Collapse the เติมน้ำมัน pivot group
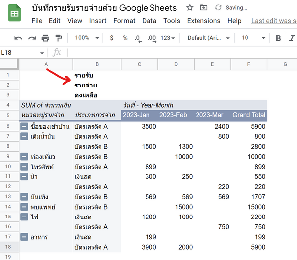 (x=24, y=136)
